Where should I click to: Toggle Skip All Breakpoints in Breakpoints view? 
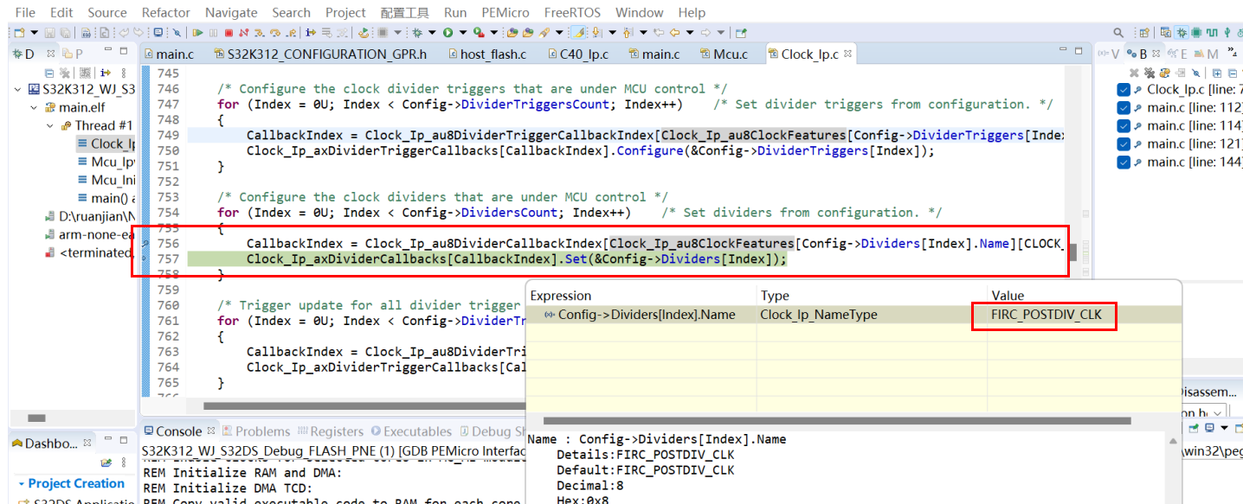pos(1195,73)
